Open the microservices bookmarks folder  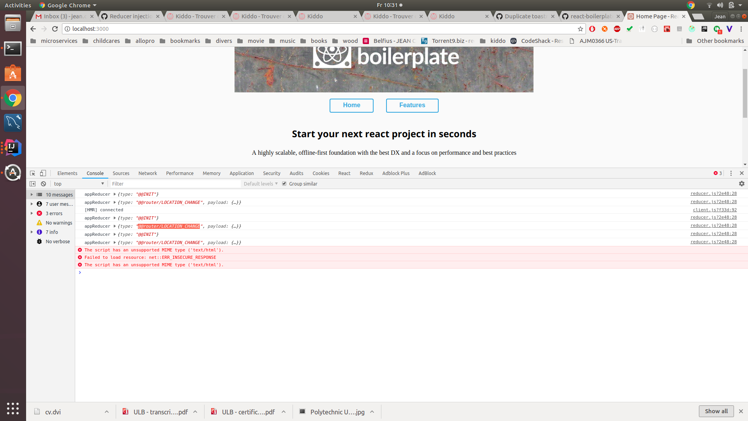point(54,41)
